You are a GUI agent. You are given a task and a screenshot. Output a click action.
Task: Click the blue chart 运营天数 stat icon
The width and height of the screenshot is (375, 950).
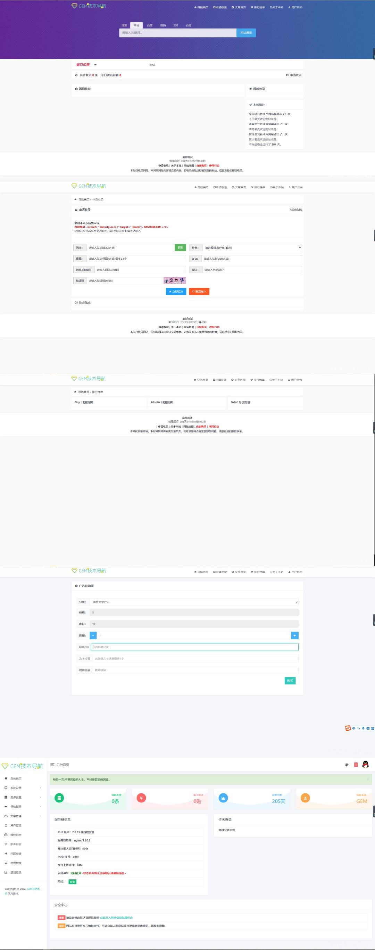click(x=223, y=798)
